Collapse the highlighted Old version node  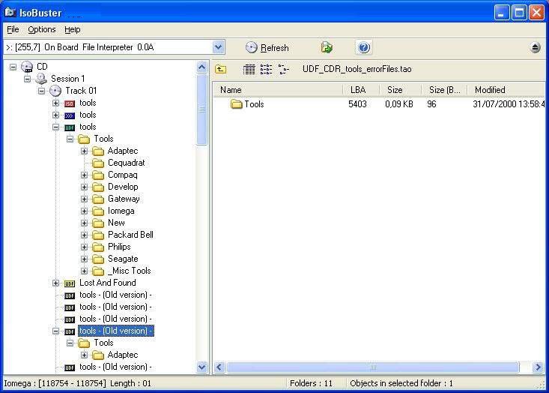tap(55, 331)
